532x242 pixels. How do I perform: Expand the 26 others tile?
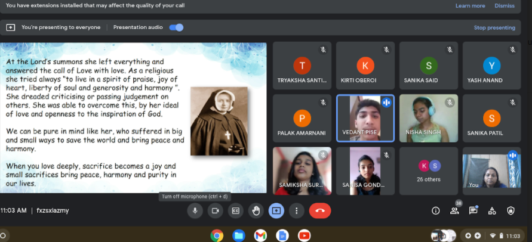(428, 171)
